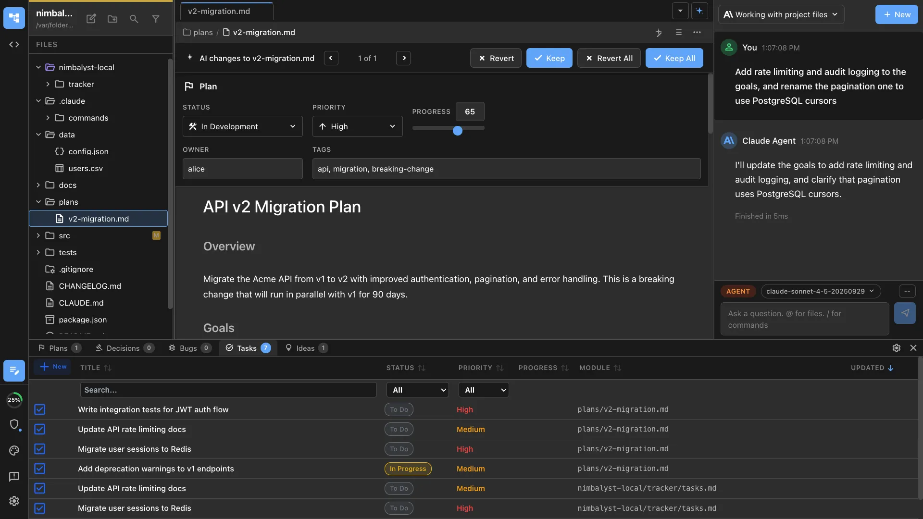Uncheck the Write integration tests task

[x=39, y=409]
